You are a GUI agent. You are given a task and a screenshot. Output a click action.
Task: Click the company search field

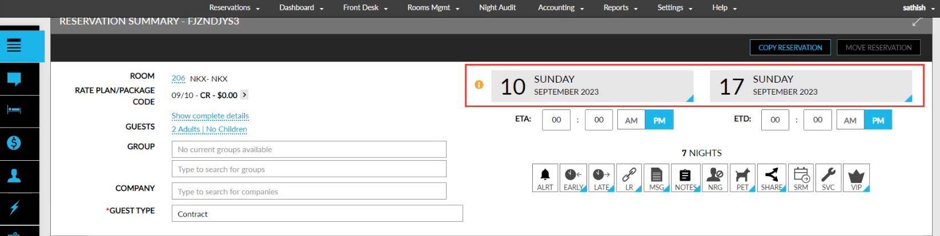click(x=309, y=192)
